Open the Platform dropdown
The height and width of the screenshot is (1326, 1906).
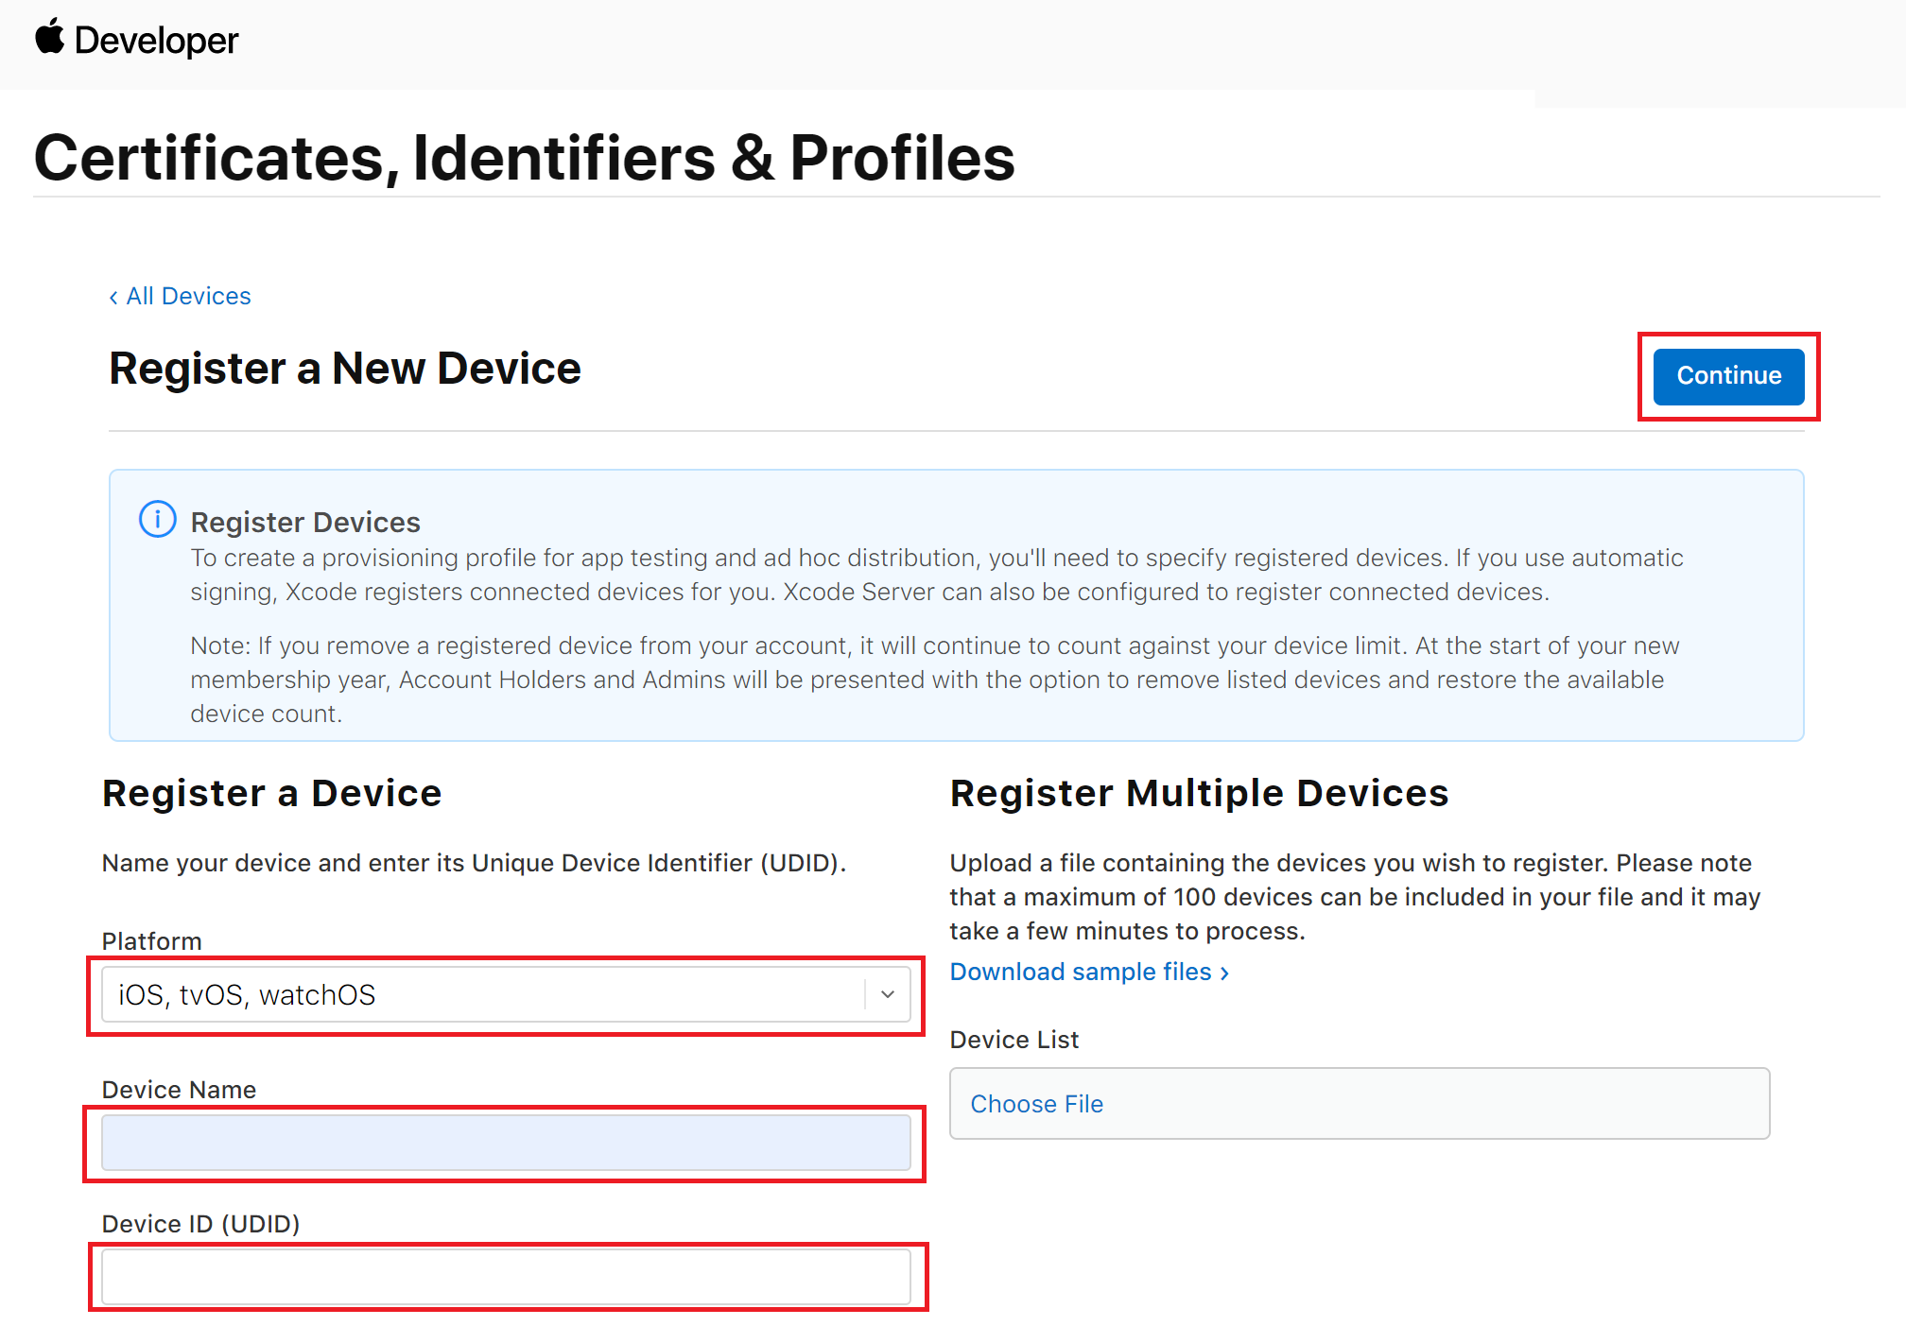[506, 994]
